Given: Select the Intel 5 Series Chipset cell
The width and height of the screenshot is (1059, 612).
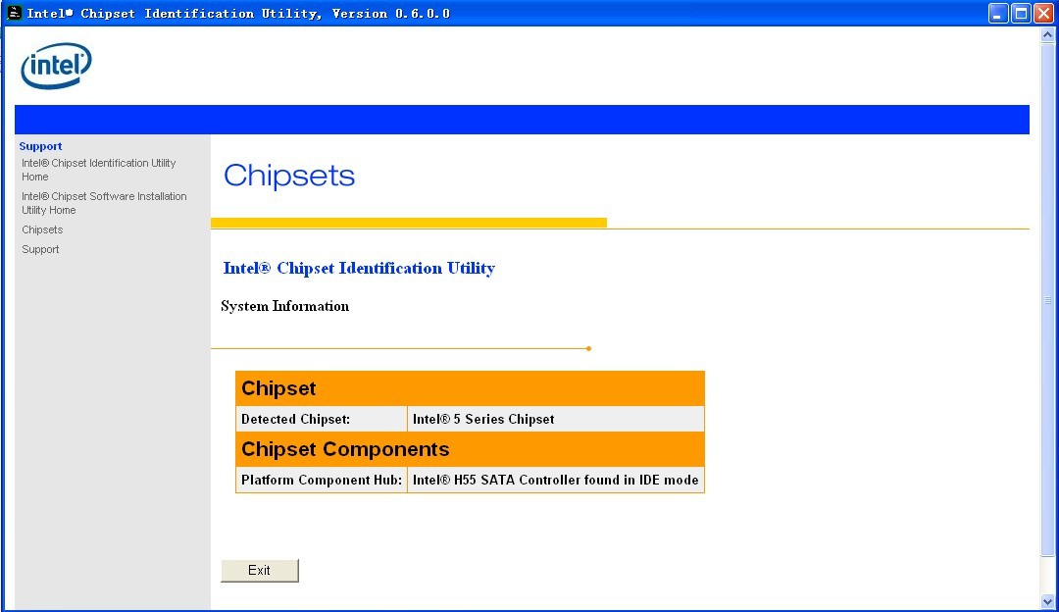Looking at the screenshot, I should point(483,419).
